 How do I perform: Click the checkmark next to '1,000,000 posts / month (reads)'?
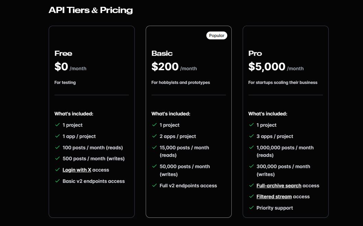tap(251, 148)
